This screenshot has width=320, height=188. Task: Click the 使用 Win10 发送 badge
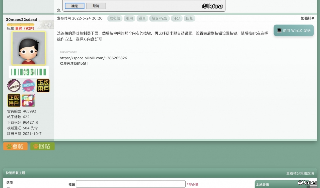tap(294, 30)
